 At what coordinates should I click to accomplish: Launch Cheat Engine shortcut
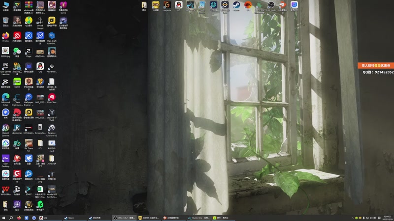click(17, 100)
